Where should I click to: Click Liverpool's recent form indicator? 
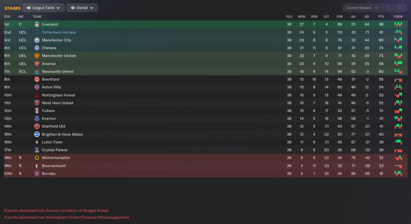(x=398, y=24)
